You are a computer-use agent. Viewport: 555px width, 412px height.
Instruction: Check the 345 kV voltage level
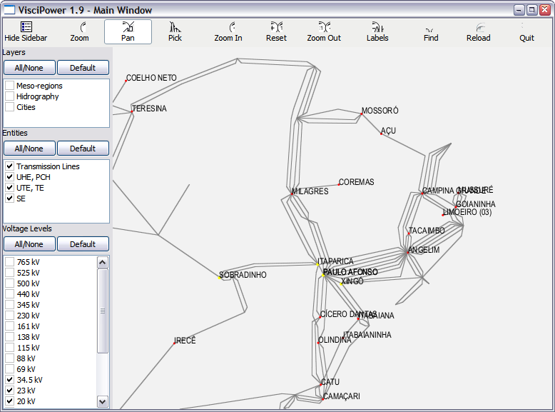[x=10, y=305]
